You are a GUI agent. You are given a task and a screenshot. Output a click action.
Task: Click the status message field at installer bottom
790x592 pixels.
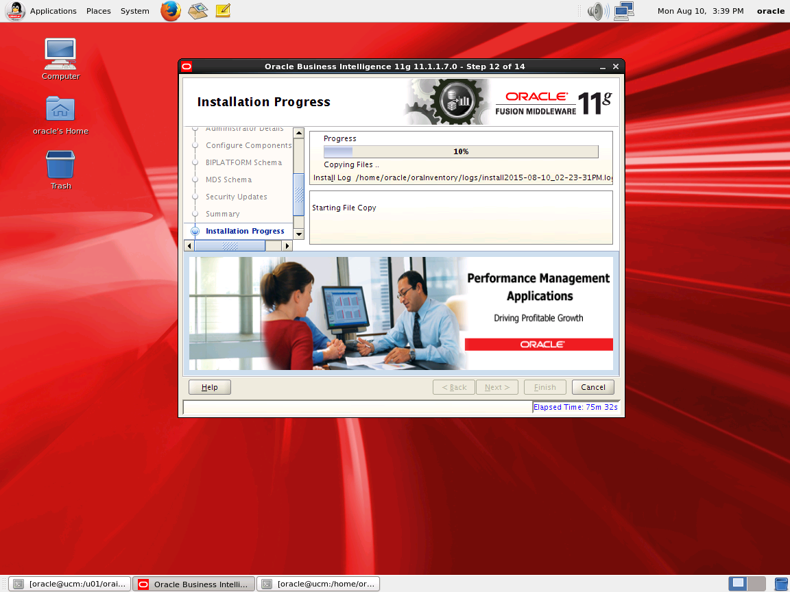[x=358, y=407]
